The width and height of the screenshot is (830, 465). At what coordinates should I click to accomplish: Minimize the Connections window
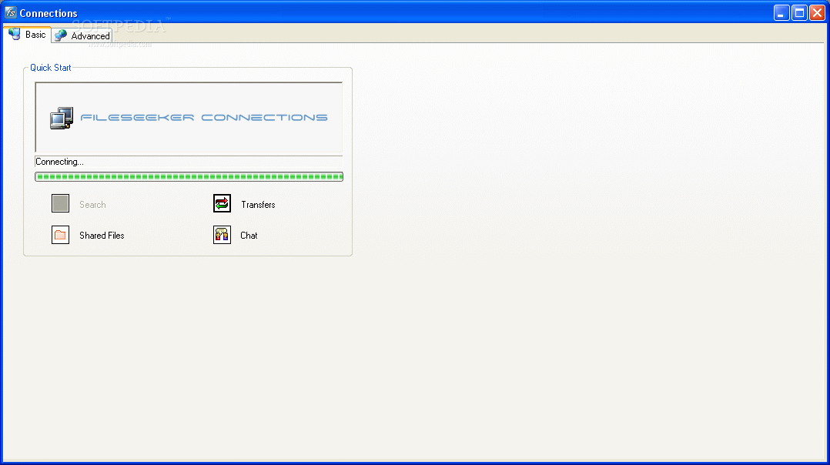781,12
